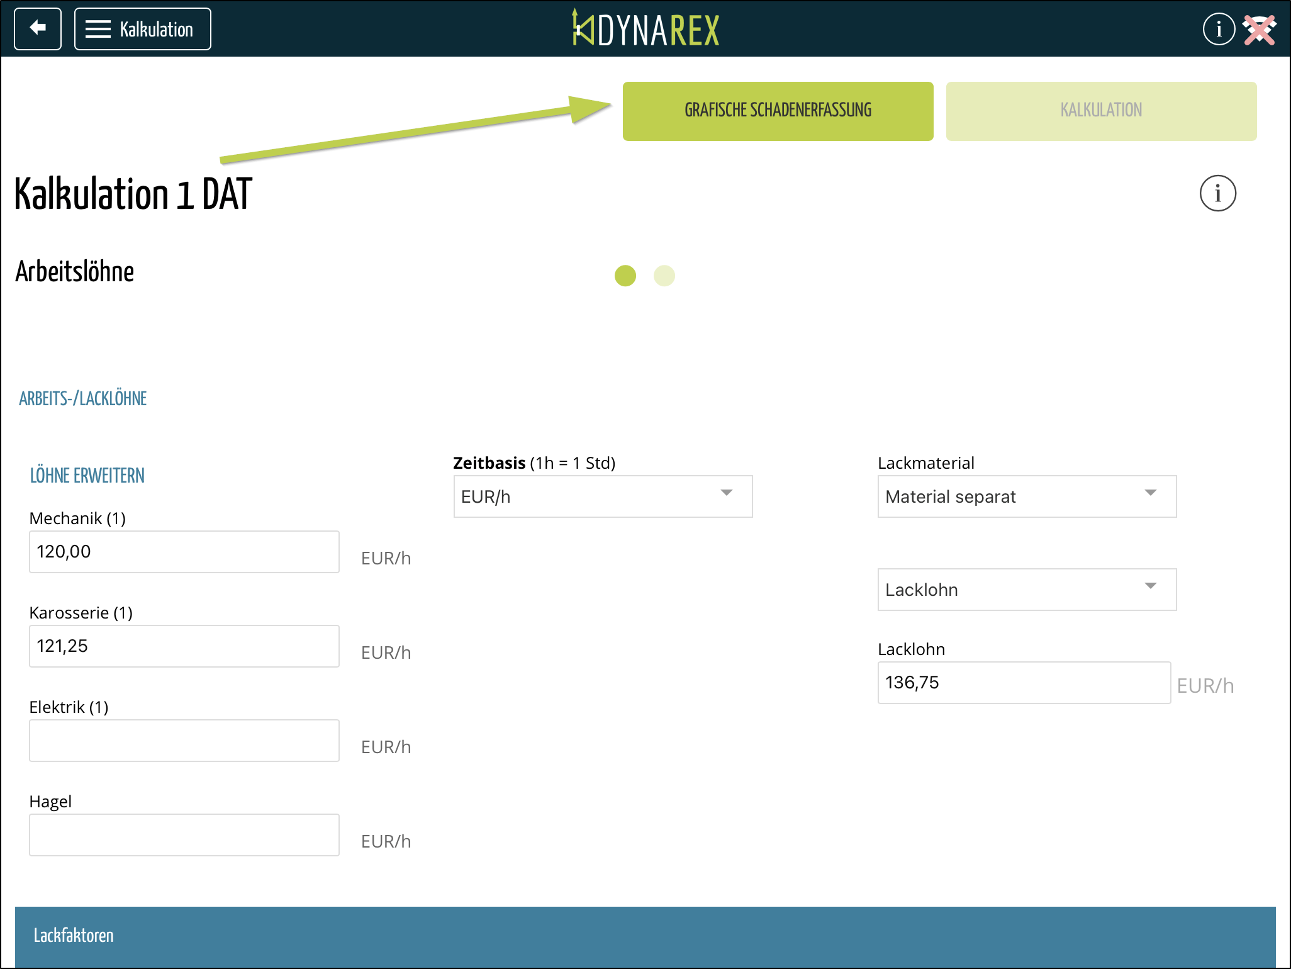Expand the Lackfaktoren section bar
The height and width of the screenshot is (969, 1291).
pyautogui.click(x=645, y=936)
